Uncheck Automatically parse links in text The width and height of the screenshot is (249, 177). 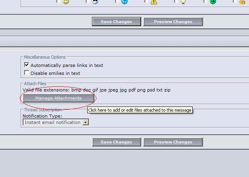click(27, 65)
